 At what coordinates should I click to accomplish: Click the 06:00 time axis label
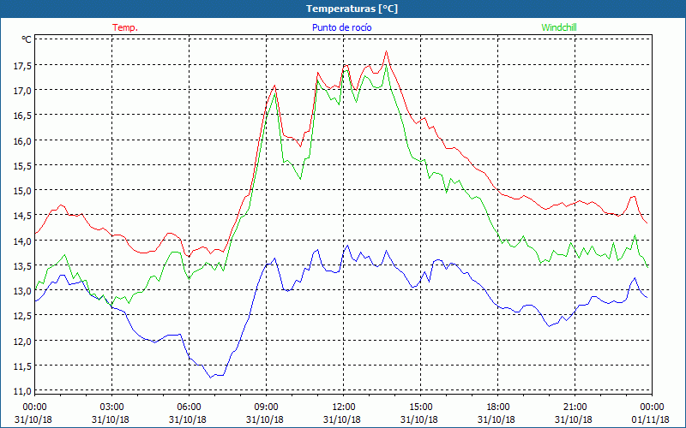tap(189, 407)
